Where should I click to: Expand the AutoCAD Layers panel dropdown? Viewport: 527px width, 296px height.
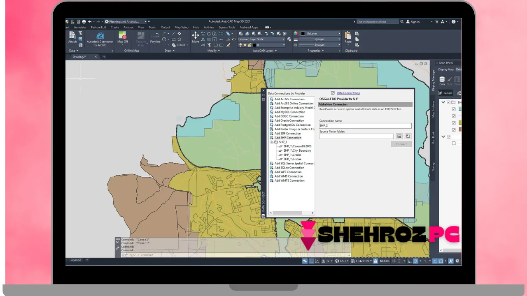coord(265,51)
